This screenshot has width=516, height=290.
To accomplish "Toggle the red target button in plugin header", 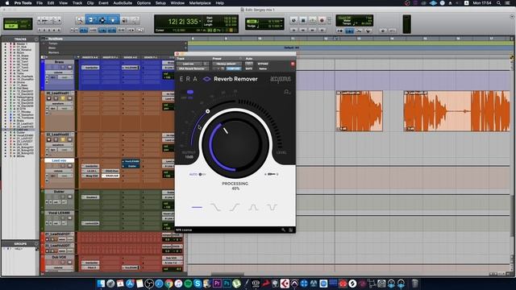I will 293,64.
